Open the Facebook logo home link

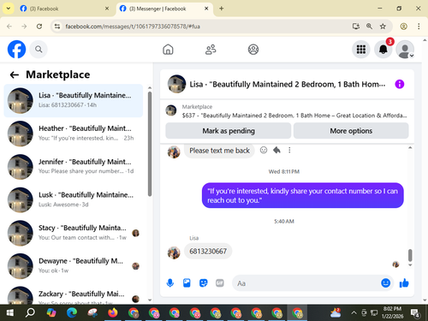pyautogui.click(x=16, y=49)
